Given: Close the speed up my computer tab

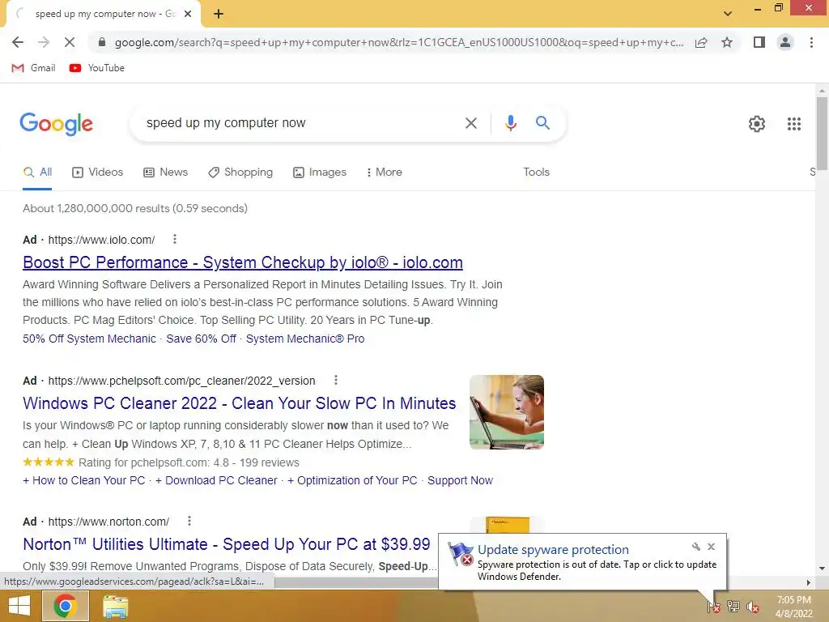Looking at the screenshot, I should 188,14.
